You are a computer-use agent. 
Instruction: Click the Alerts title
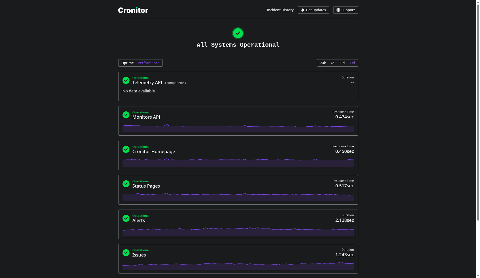tap(138, 221)
